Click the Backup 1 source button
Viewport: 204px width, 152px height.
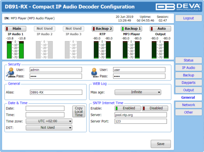coord(131,29)
